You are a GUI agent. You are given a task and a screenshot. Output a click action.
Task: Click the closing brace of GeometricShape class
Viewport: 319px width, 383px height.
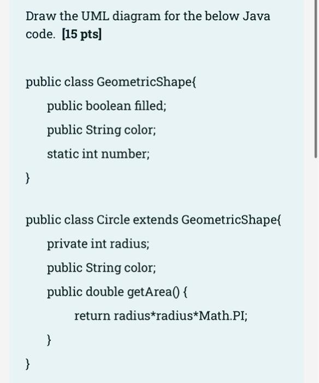pos(28,178)
